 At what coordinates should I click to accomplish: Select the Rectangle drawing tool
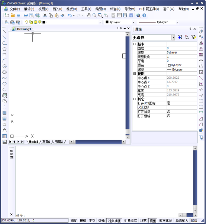[4, 55]
